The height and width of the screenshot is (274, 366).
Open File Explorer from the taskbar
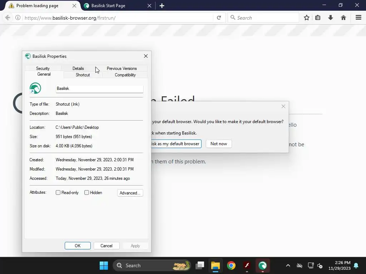215,265
